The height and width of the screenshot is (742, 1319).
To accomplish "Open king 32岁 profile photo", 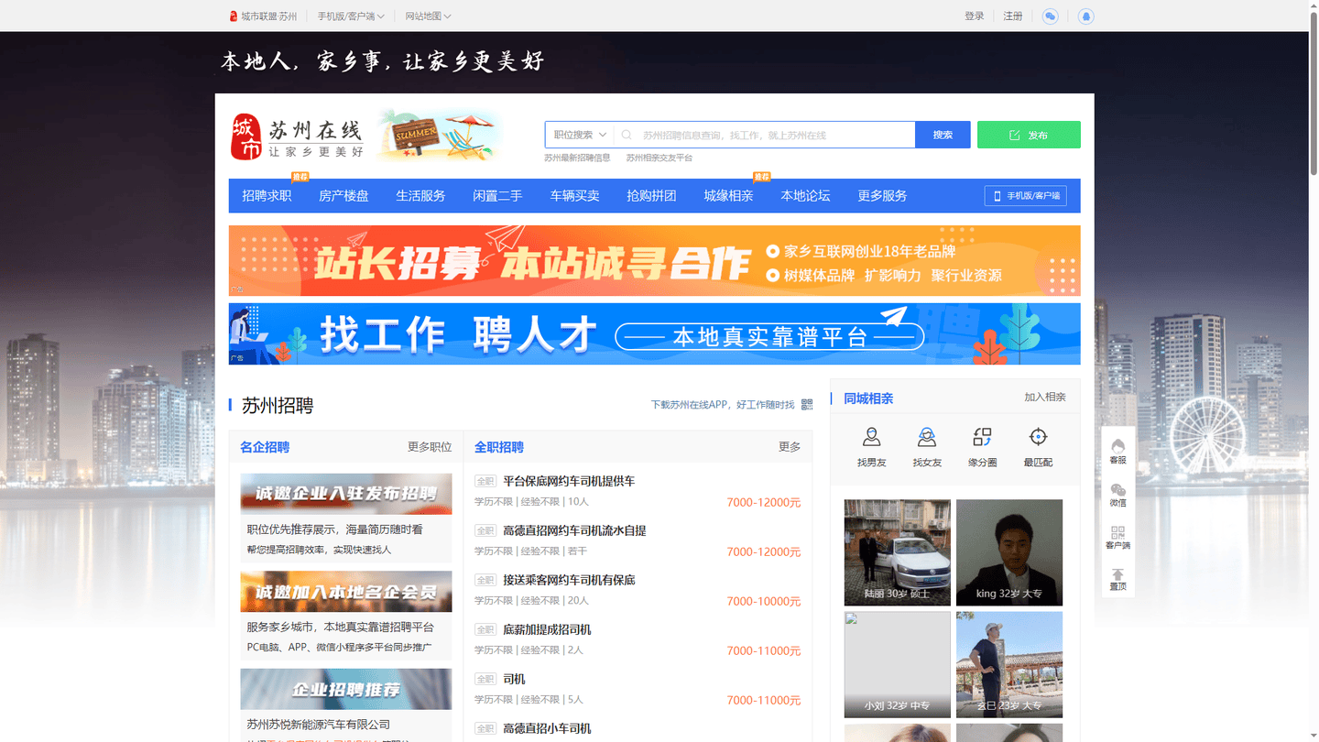I will coord(1009,552).
